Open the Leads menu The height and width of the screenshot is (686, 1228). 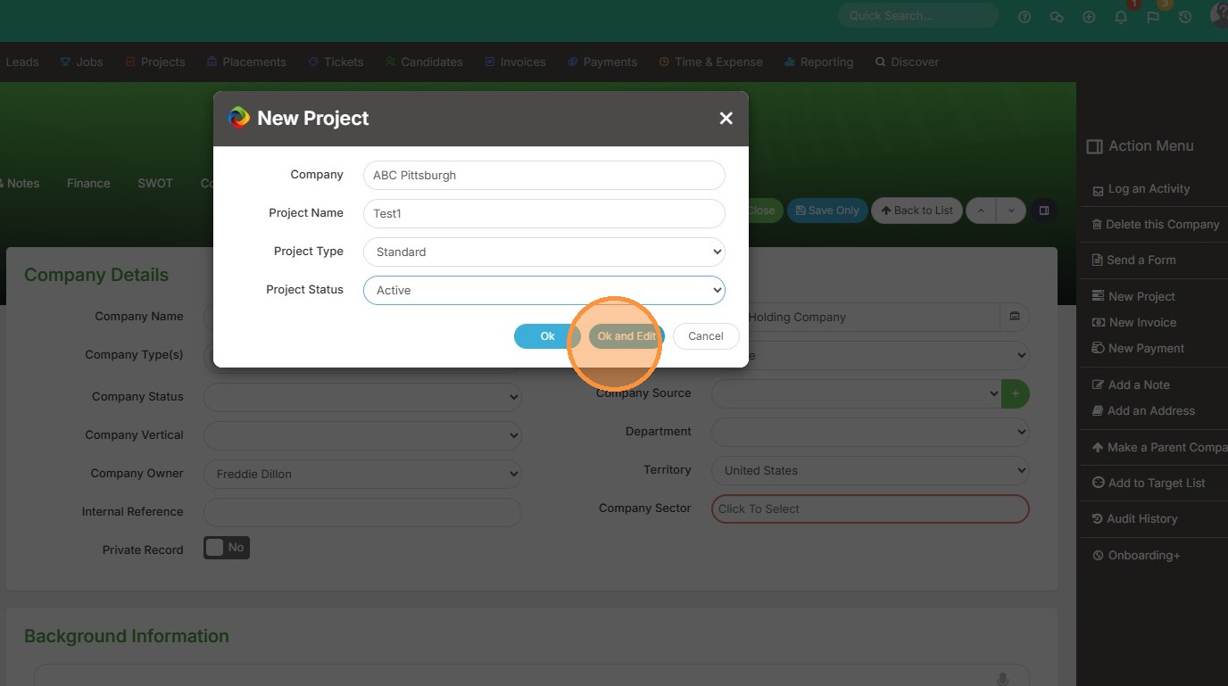[21, 62]
